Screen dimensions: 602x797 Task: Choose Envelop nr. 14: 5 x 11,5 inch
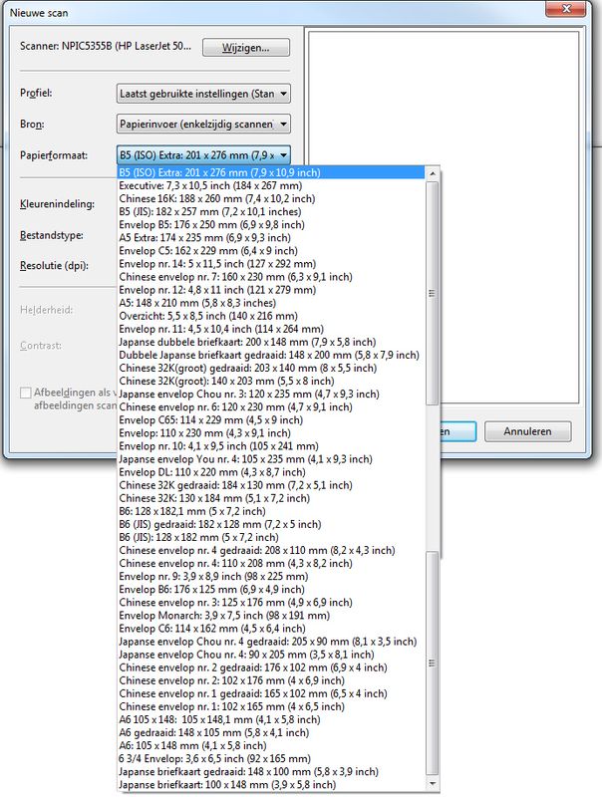pyautogui.click(x=271, y=264)
